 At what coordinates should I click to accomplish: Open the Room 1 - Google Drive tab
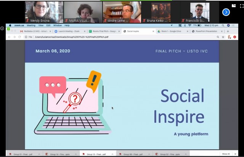pyautogui.click(x=170, y=31)
